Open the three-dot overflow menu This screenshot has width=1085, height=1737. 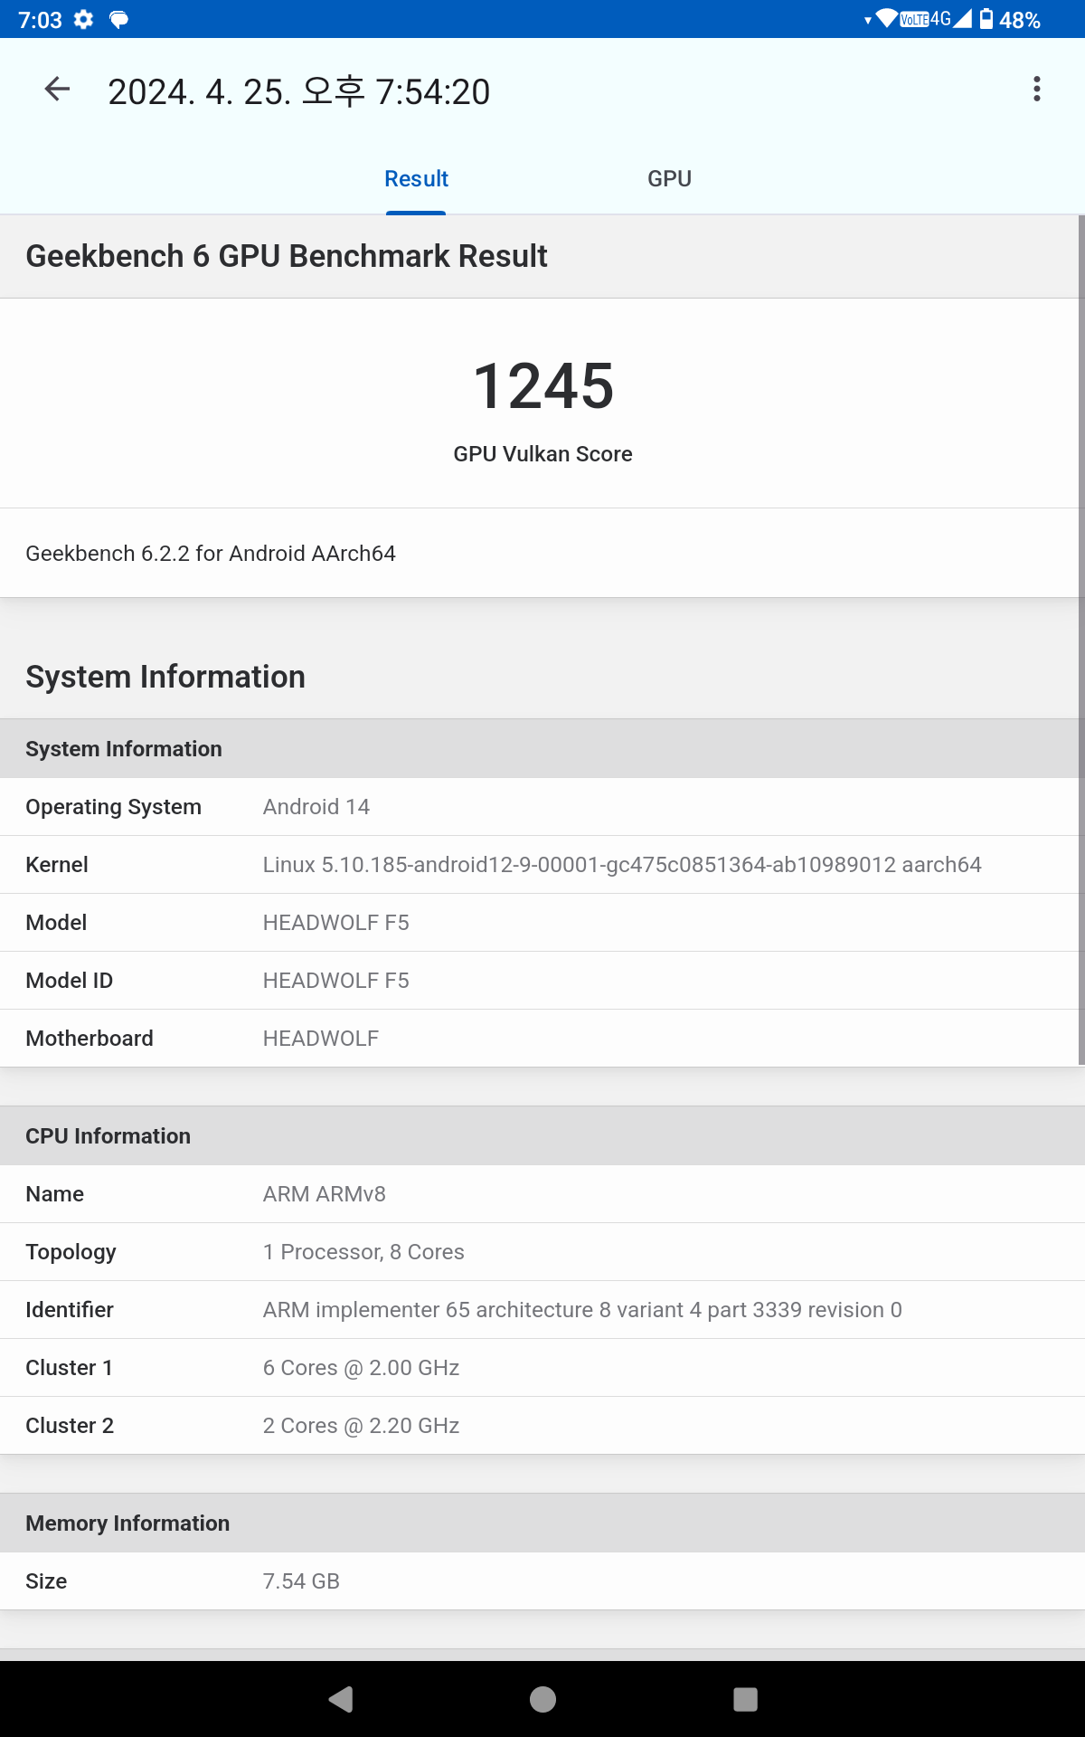1037,89
